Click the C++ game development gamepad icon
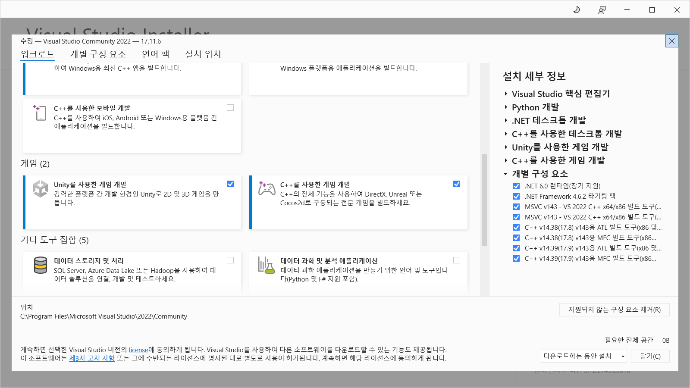690x388 pixels. point(267,188)
